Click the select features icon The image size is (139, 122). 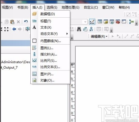coord(28,29)
